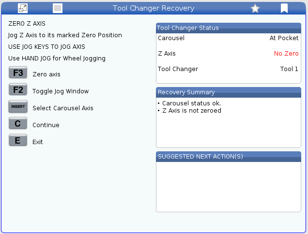Click the bookmark icon in title bar
The height and width of the screenshot is (234, 308).
(x=284, y=8)
